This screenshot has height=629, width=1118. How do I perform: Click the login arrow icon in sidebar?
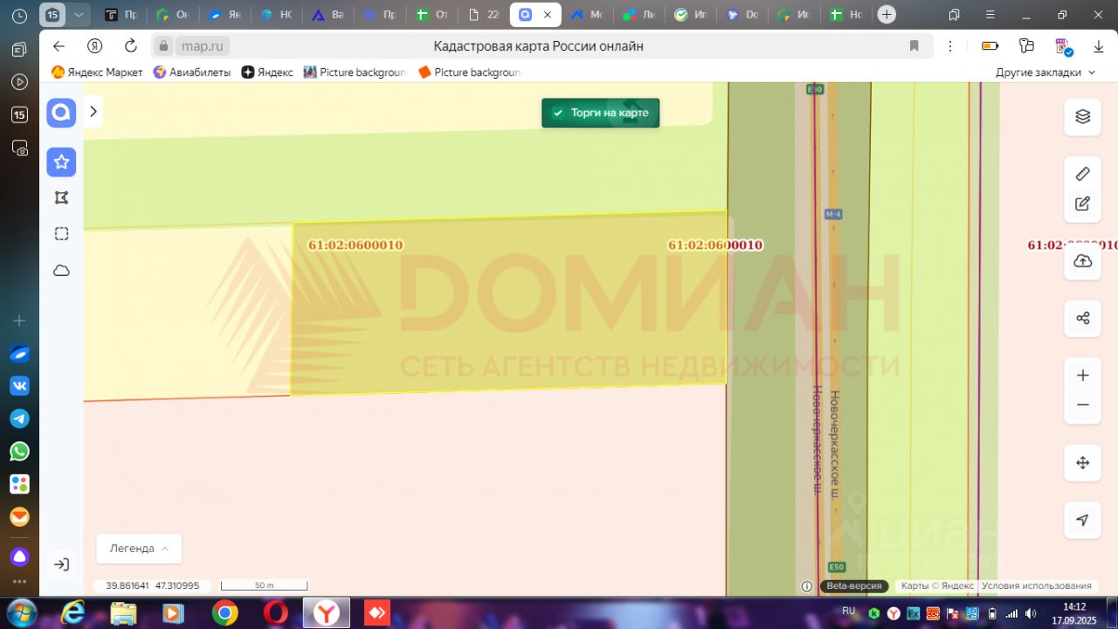coord(61,564)
